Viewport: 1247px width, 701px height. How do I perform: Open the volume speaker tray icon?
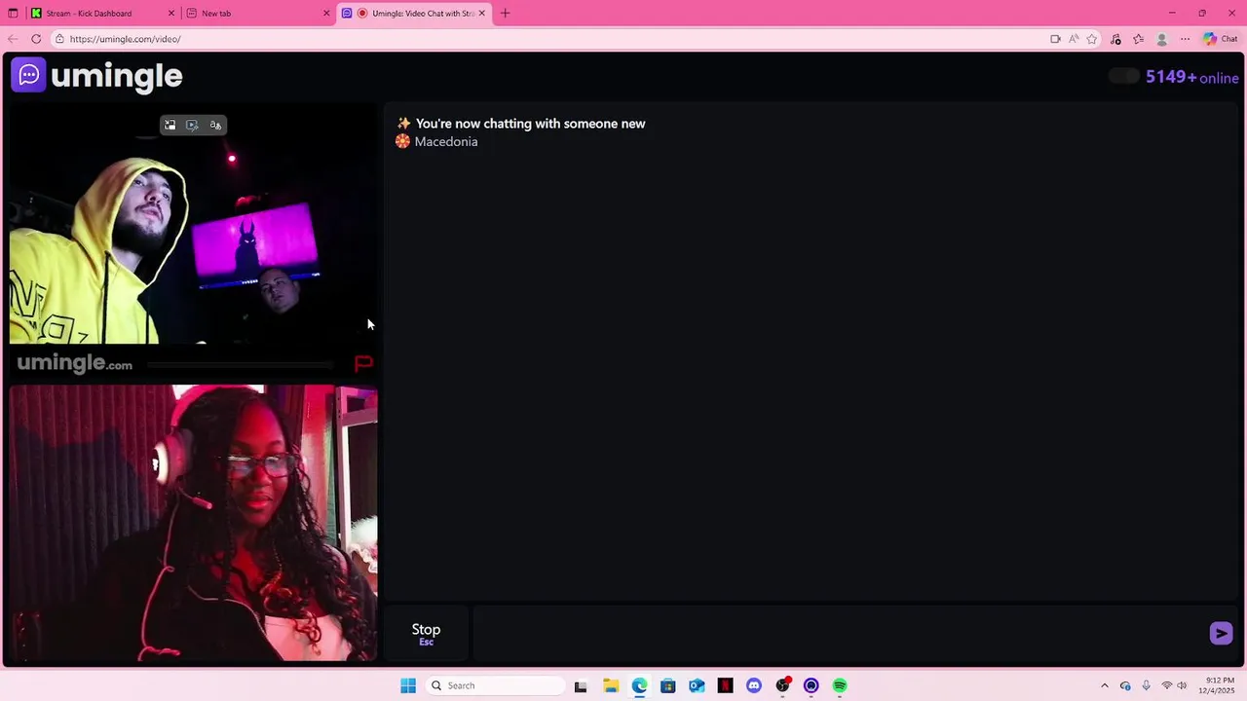1182,685
